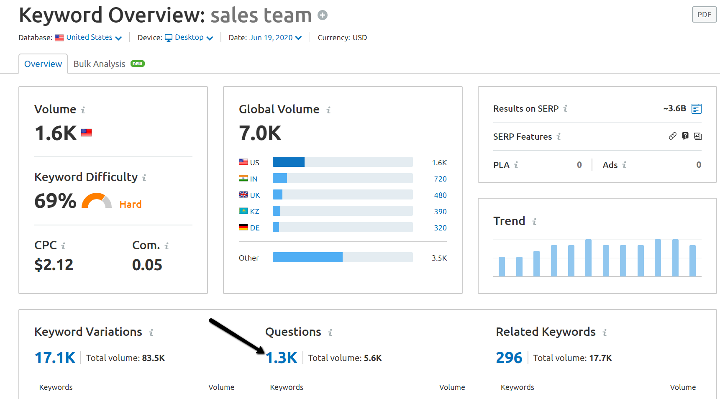Click the FAQ question-mark SERP feature icon

coord(685,136)
